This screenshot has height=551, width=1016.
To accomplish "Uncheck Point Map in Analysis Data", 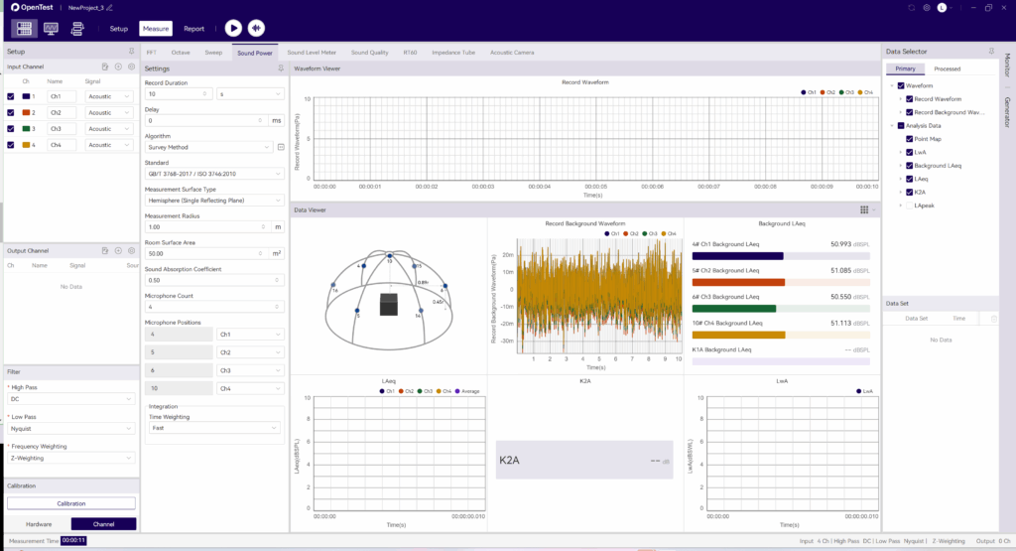I will [908, 139].
